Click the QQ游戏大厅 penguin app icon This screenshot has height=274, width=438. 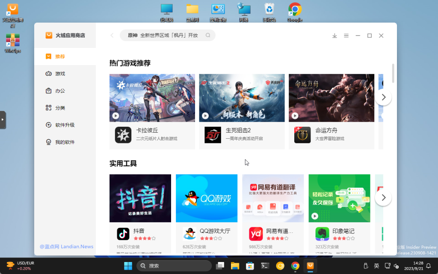(x=189, y=234)
